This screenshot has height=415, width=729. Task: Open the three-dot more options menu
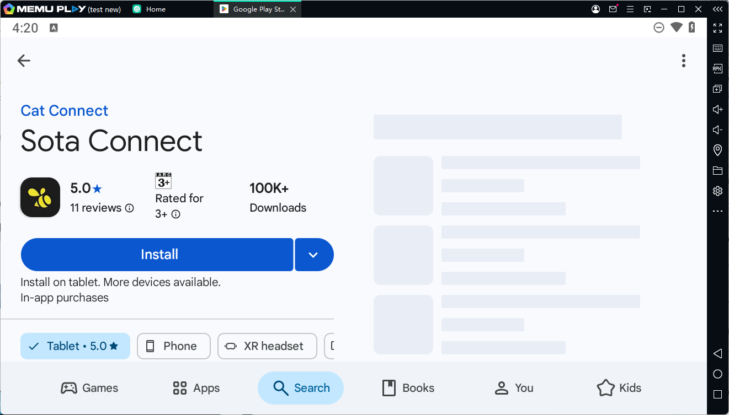click(683, 61)
